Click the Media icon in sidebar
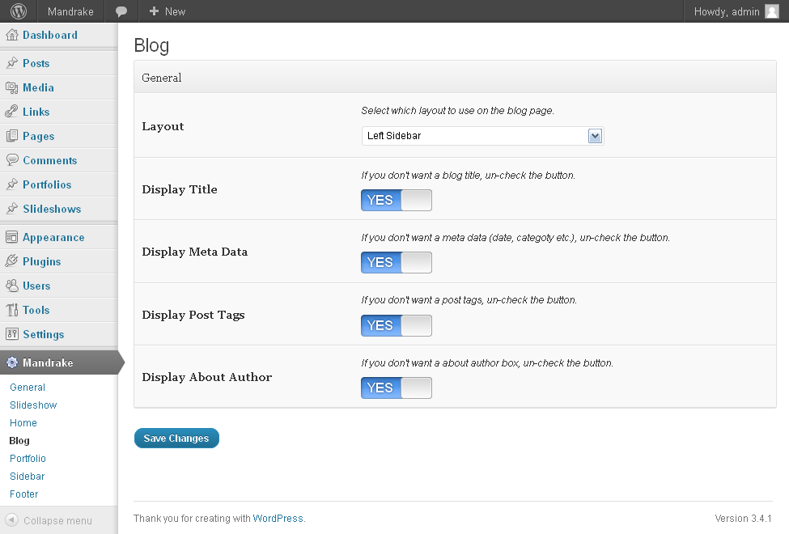789x534 pixels. 11,87
